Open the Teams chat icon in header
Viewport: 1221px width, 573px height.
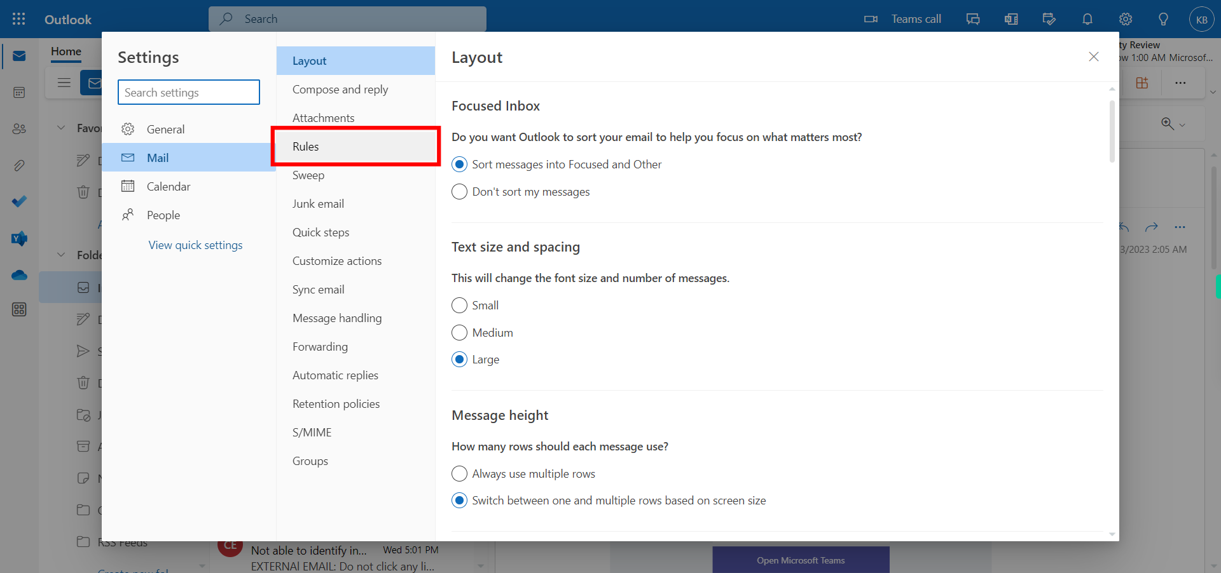[973, 19]
